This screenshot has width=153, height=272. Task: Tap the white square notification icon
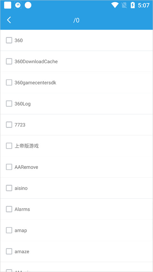click(x=8, y=5)
